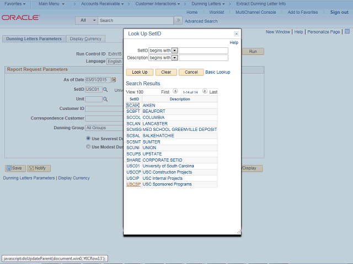
Task: Select USCSP SetID result
Action: (133, 184)
